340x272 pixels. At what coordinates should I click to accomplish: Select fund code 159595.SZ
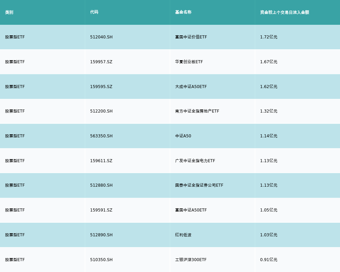point(101,87)
